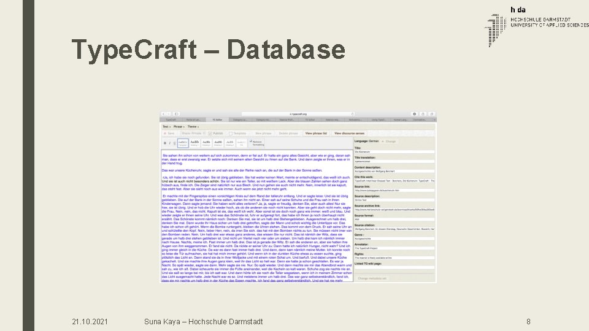This screenshot has height=331, width=589.
Task: Open the tab overview icon
Action: coord(431,114)
